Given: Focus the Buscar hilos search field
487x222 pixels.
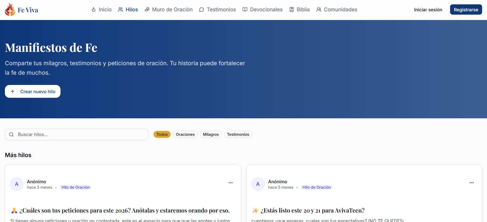Looking at the screenshot, I should [77, 134].
